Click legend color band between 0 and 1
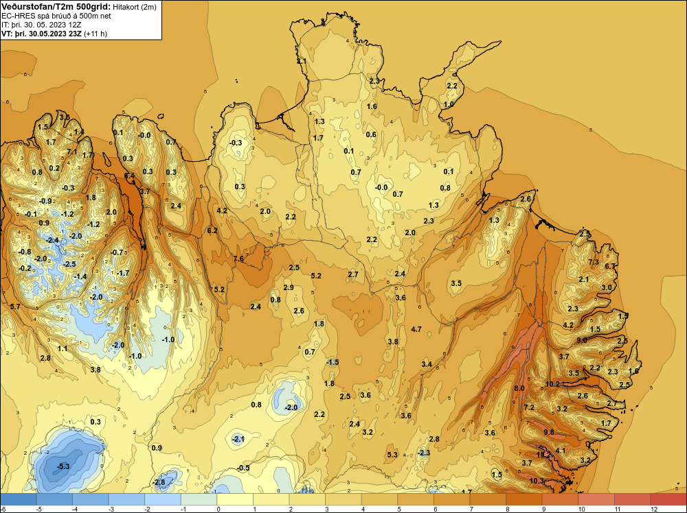 (235, 499)
